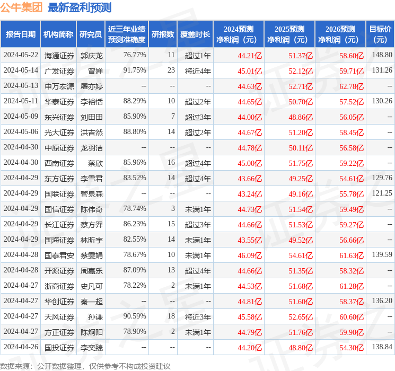
Task: Click researcher name 洪吉然
Action: click(92, 132)
